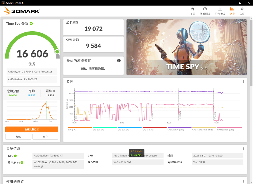Image resolution: width=253 pixels, height=184 pixels.
Task: Click the info icon next to 最佳
Action: click(x=54, y=91)
